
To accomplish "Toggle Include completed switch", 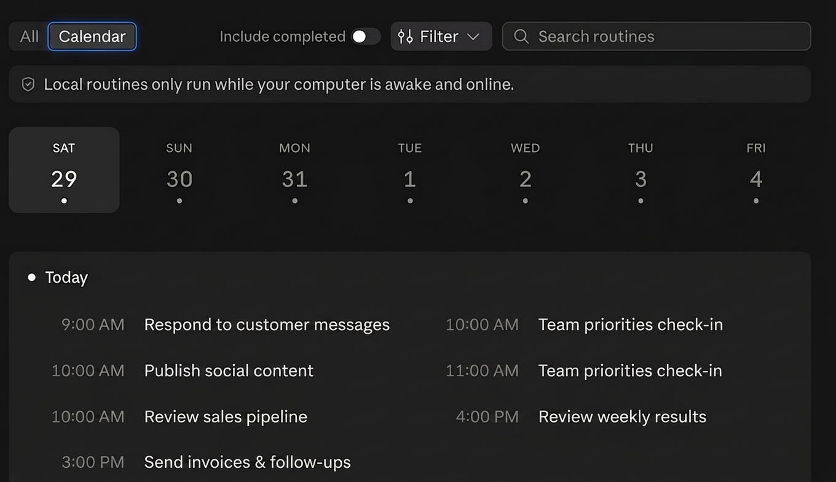I will point(366,36).
